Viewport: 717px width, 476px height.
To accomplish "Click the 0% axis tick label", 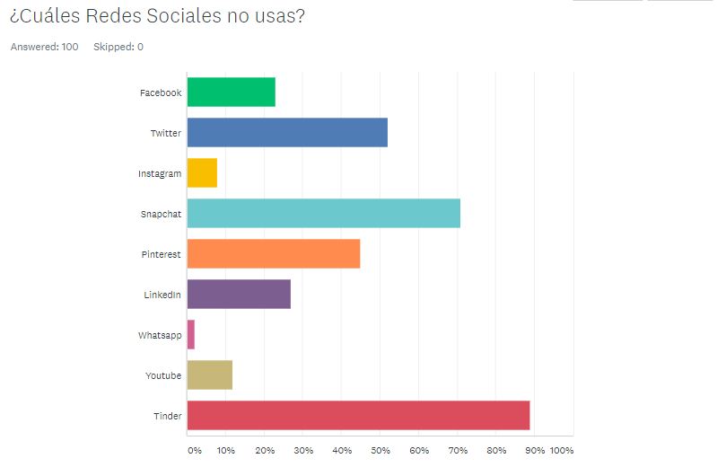I will coord(194,449).
